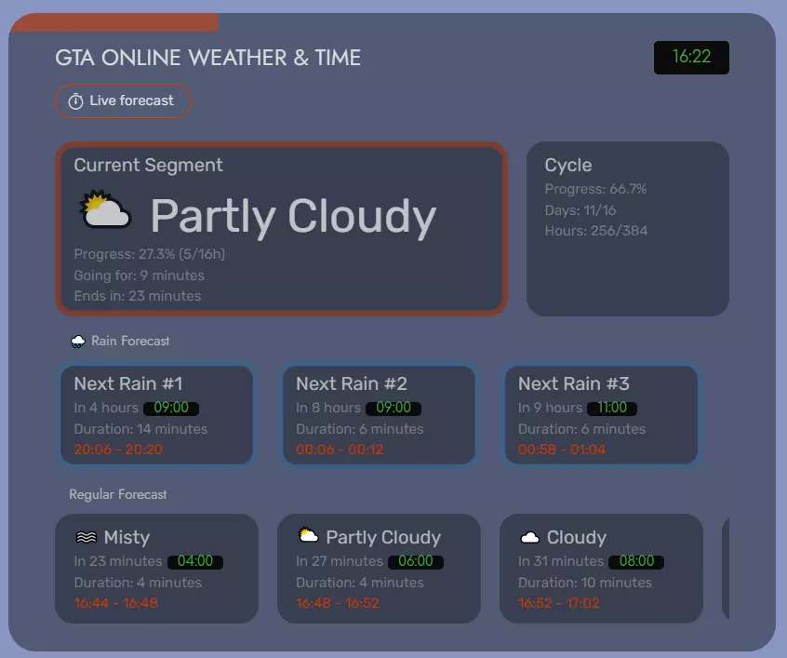Screen dimensions: 787x658
Task: Click 'Duration: 10 minutes' in Cloudy card
Action: [x=585, y=583]
